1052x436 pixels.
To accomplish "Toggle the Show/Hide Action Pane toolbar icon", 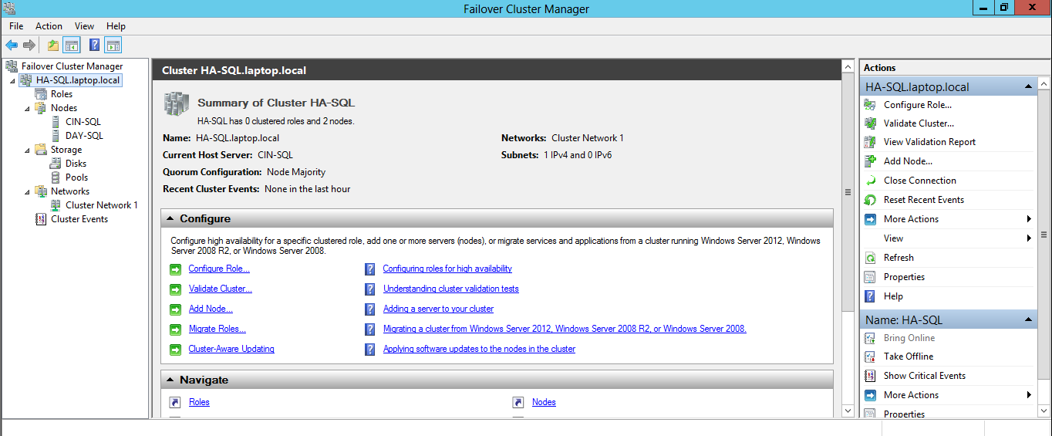I will [x=113, y=45].
